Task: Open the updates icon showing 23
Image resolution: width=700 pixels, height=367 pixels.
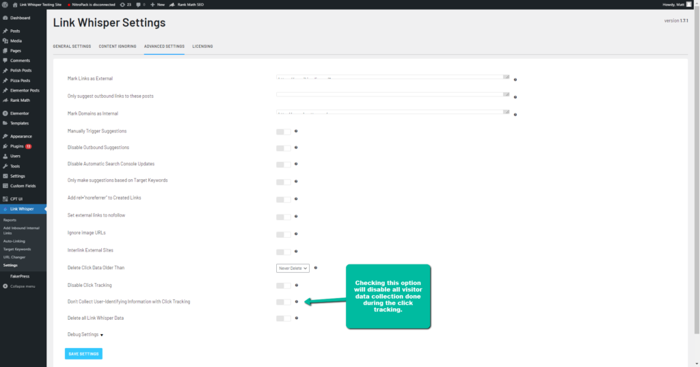Action: tap(126, 5)
